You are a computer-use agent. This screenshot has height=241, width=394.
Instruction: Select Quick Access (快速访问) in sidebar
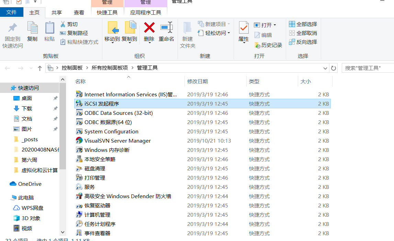click(30, 88)
